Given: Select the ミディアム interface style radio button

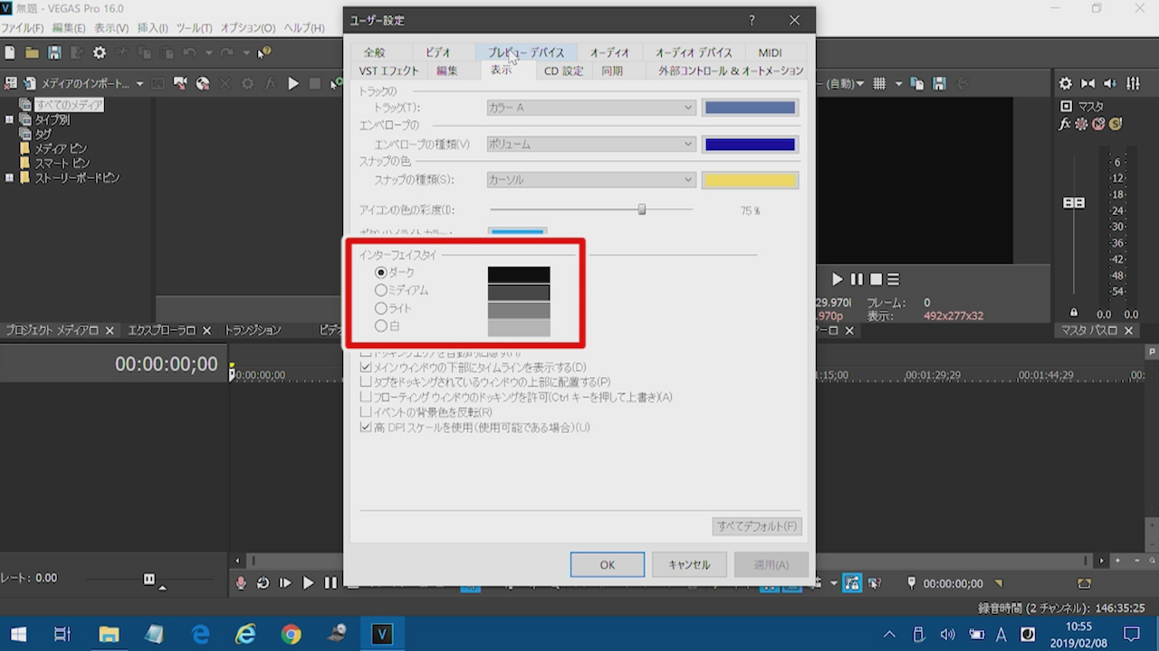Looking at the screenshot, I should click(381, 290).
